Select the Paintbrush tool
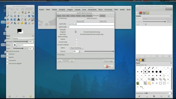This screenshot has width=176, height=99. click(33, 20)
